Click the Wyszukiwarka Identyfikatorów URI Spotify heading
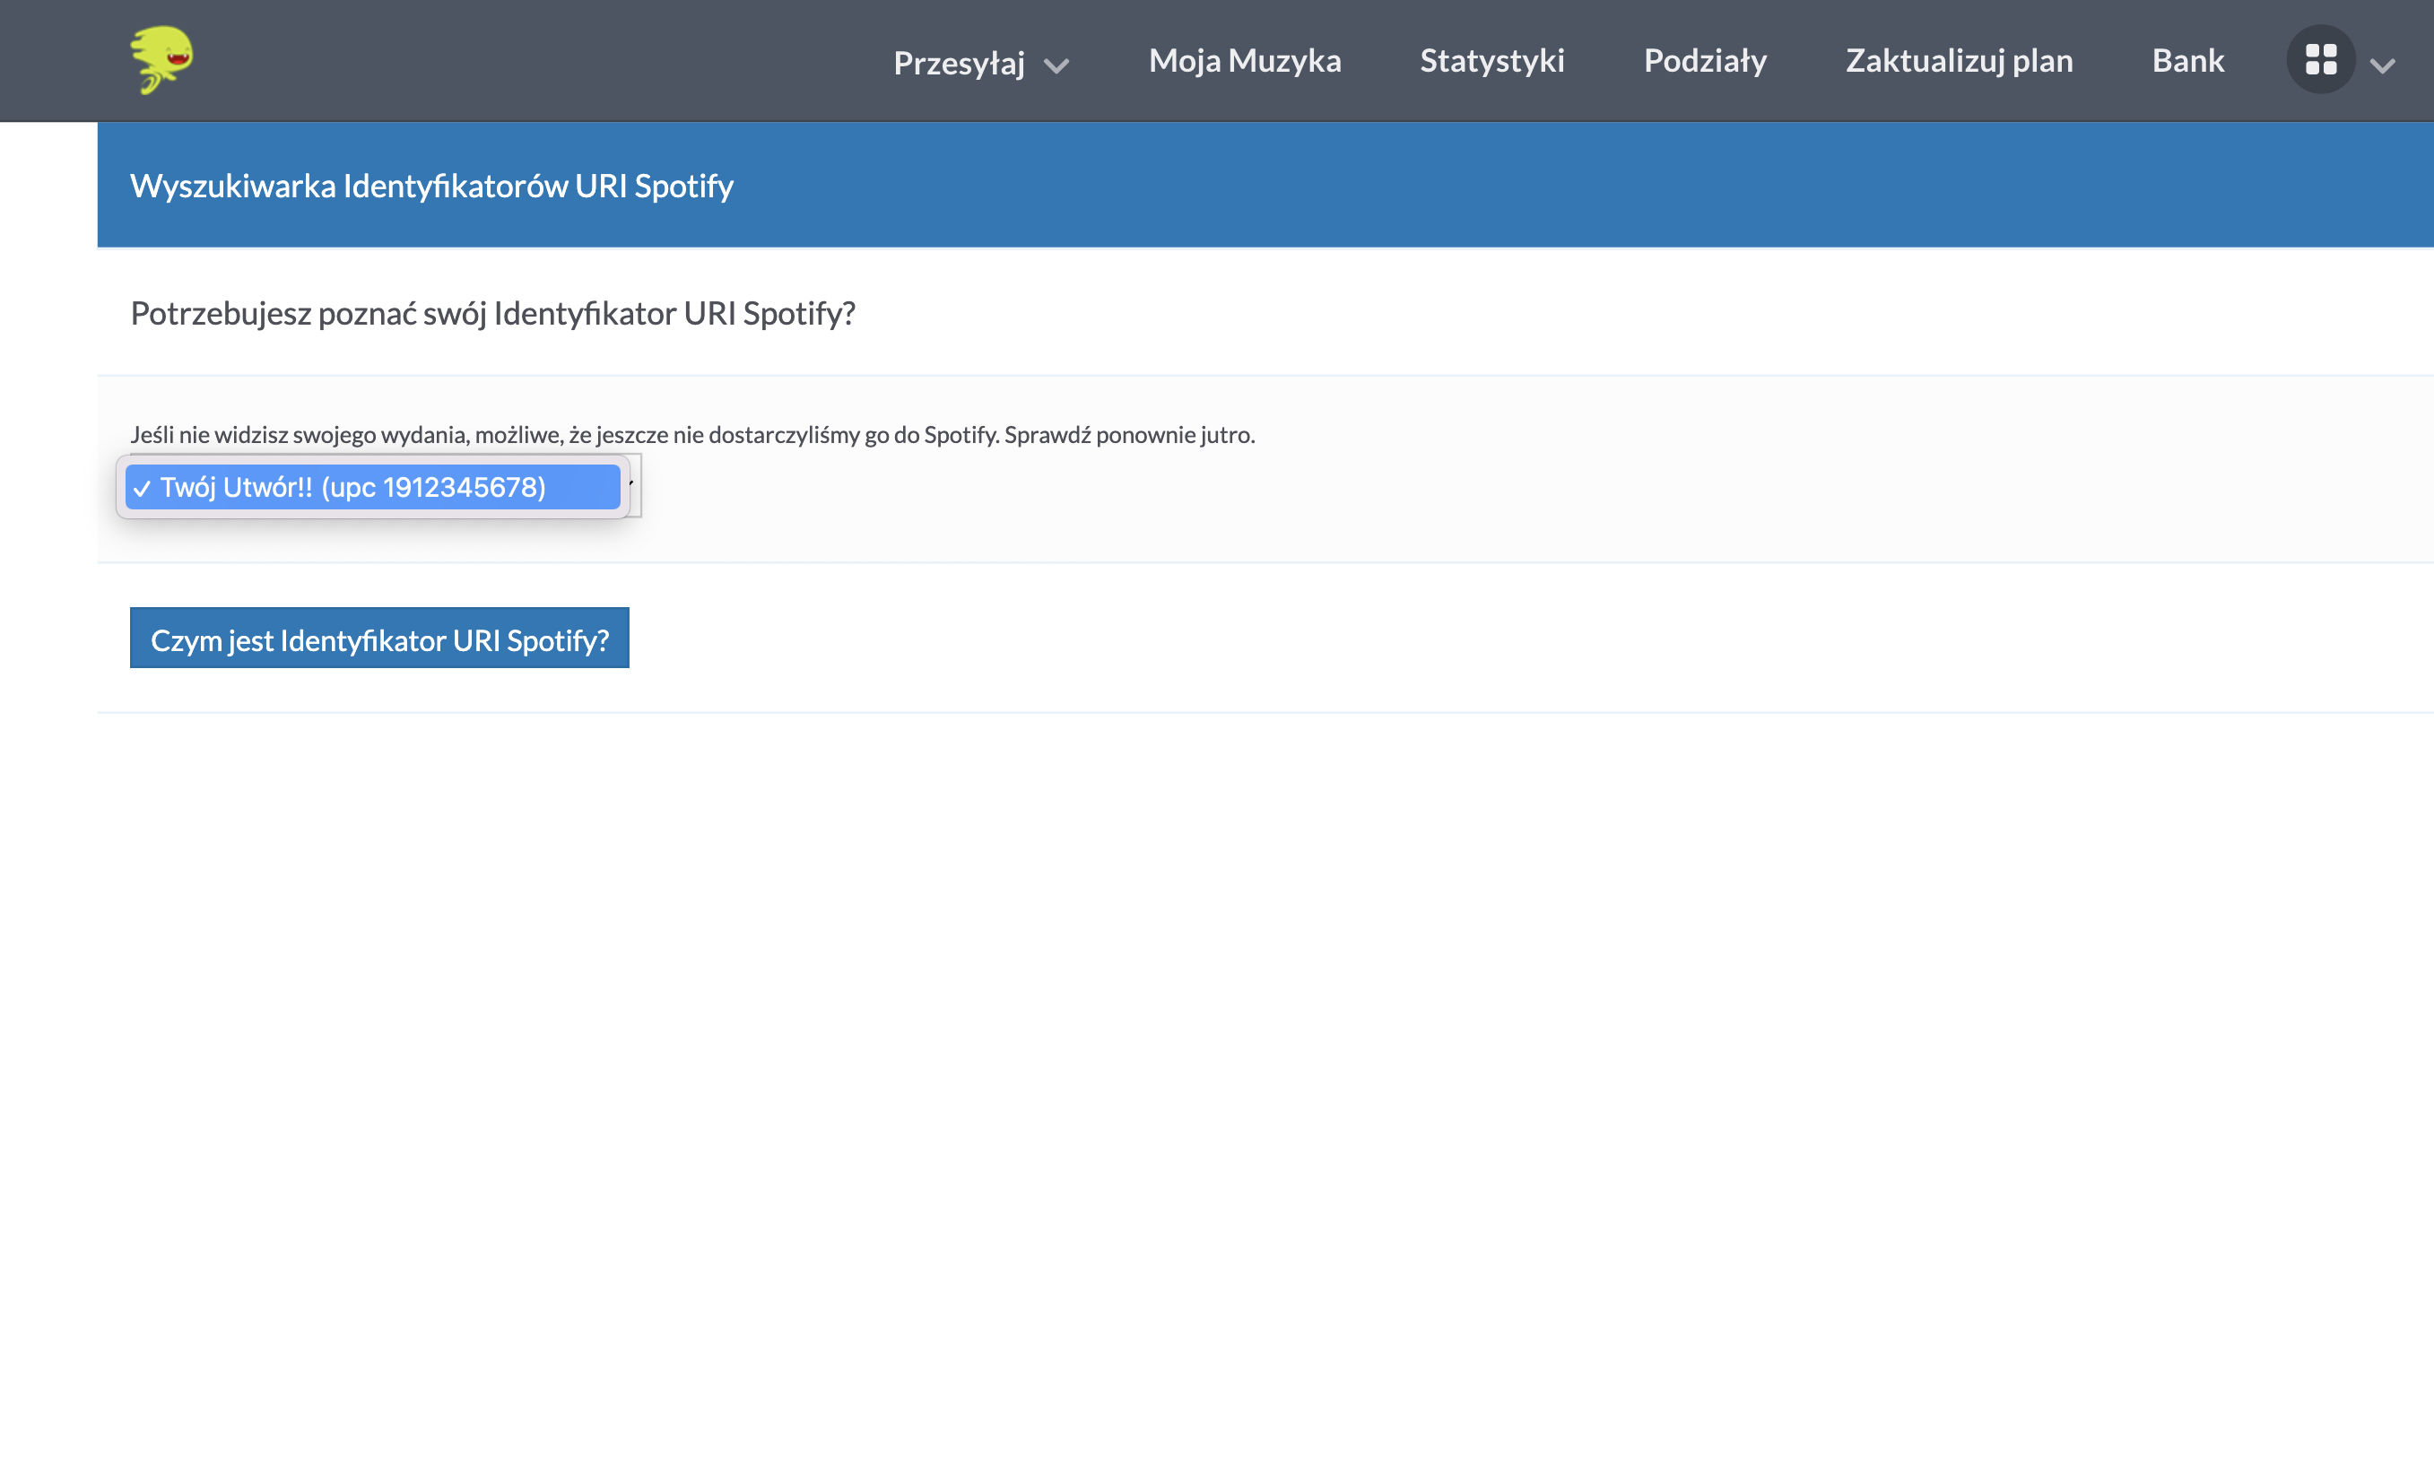Screen dimensions: 2434x1460 click(x=432, y=186)
